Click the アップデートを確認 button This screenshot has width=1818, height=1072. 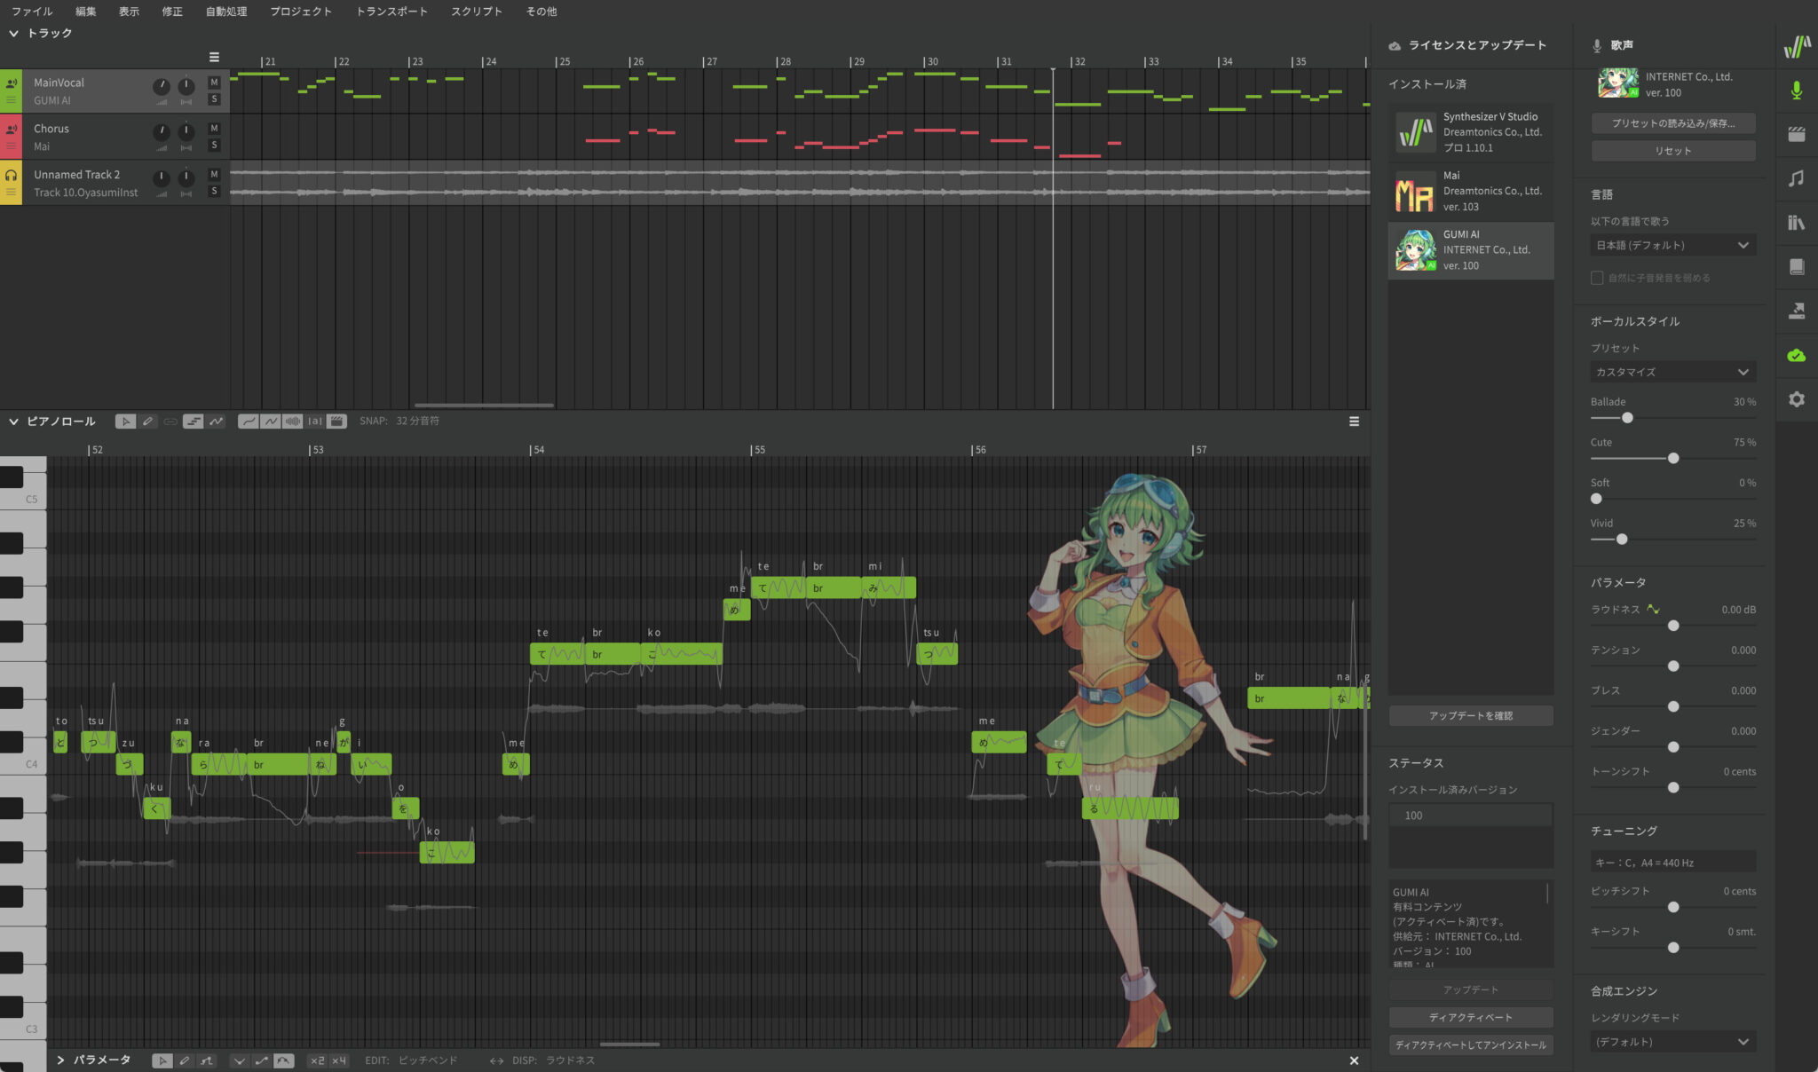[1470, 715]
